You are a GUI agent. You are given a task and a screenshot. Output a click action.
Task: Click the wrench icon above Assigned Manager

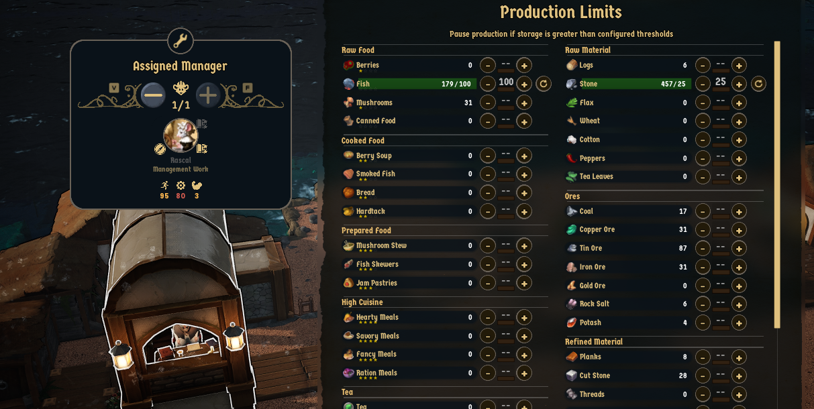tap(180, 42)
